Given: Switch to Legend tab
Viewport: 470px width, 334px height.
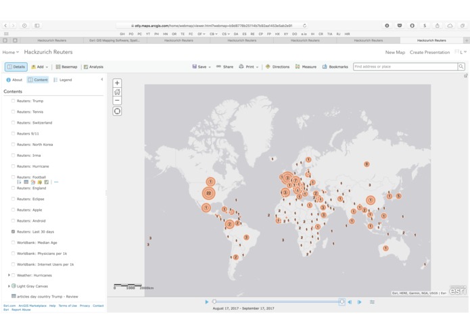Looking at the screenshot, I should (63, 80).
